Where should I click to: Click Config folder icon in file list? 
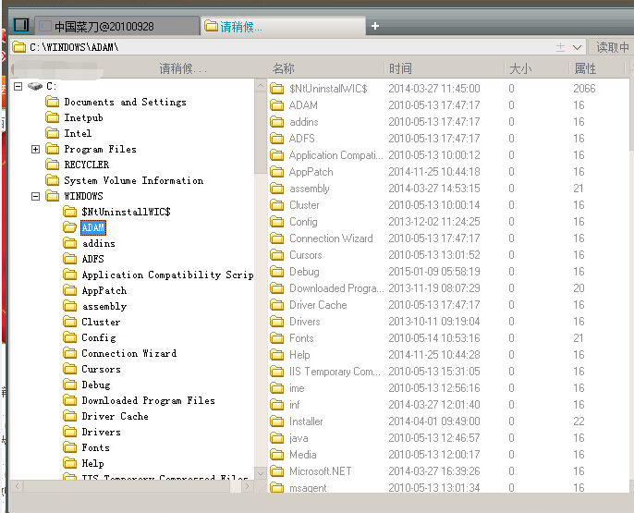click(277, 222)
